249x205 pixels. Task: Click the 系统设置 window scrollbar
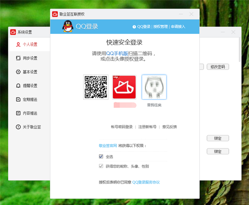[240, 49]
